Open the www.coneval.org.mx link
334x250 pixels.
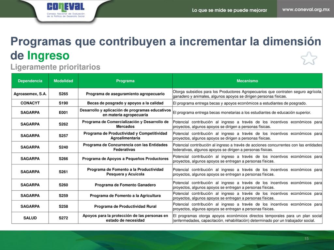coord(306,9)
